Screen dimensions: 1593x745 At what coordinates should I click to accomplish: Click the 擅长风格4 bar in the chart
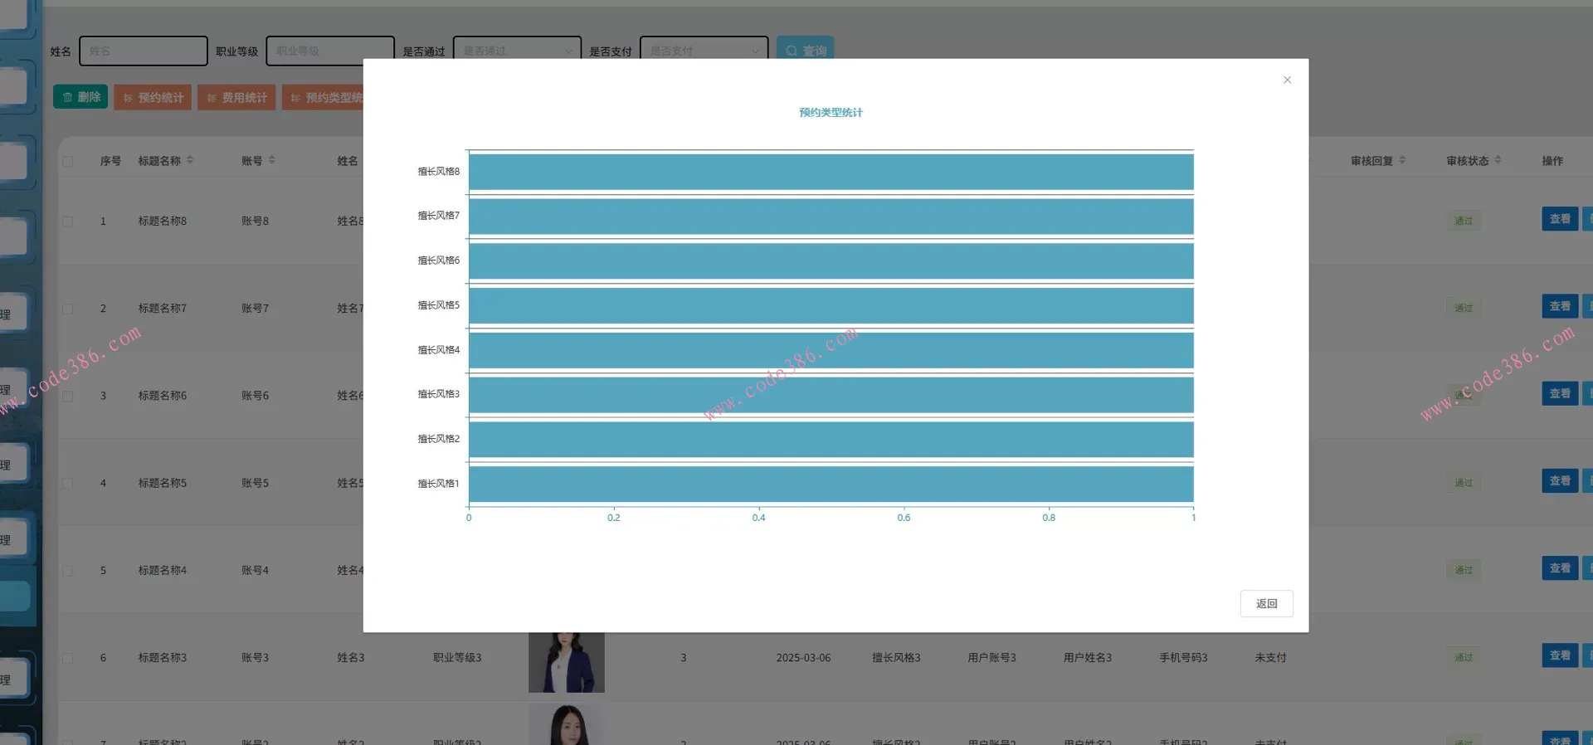[831, 350]
